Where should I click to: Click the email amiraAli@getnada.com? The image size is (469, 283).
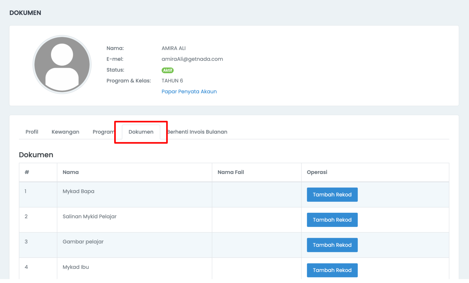click(x=192, y=59)
